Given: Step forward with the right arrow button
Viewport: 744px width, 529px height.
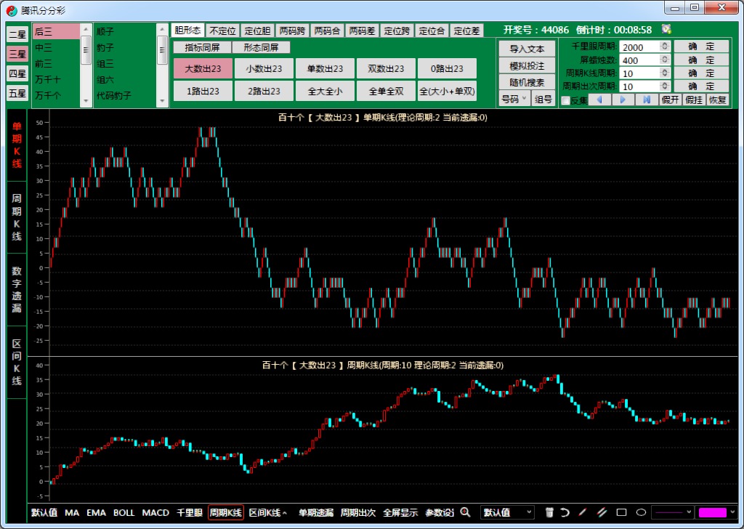Looking at the screenshot, I should click(x=623, y=100).
